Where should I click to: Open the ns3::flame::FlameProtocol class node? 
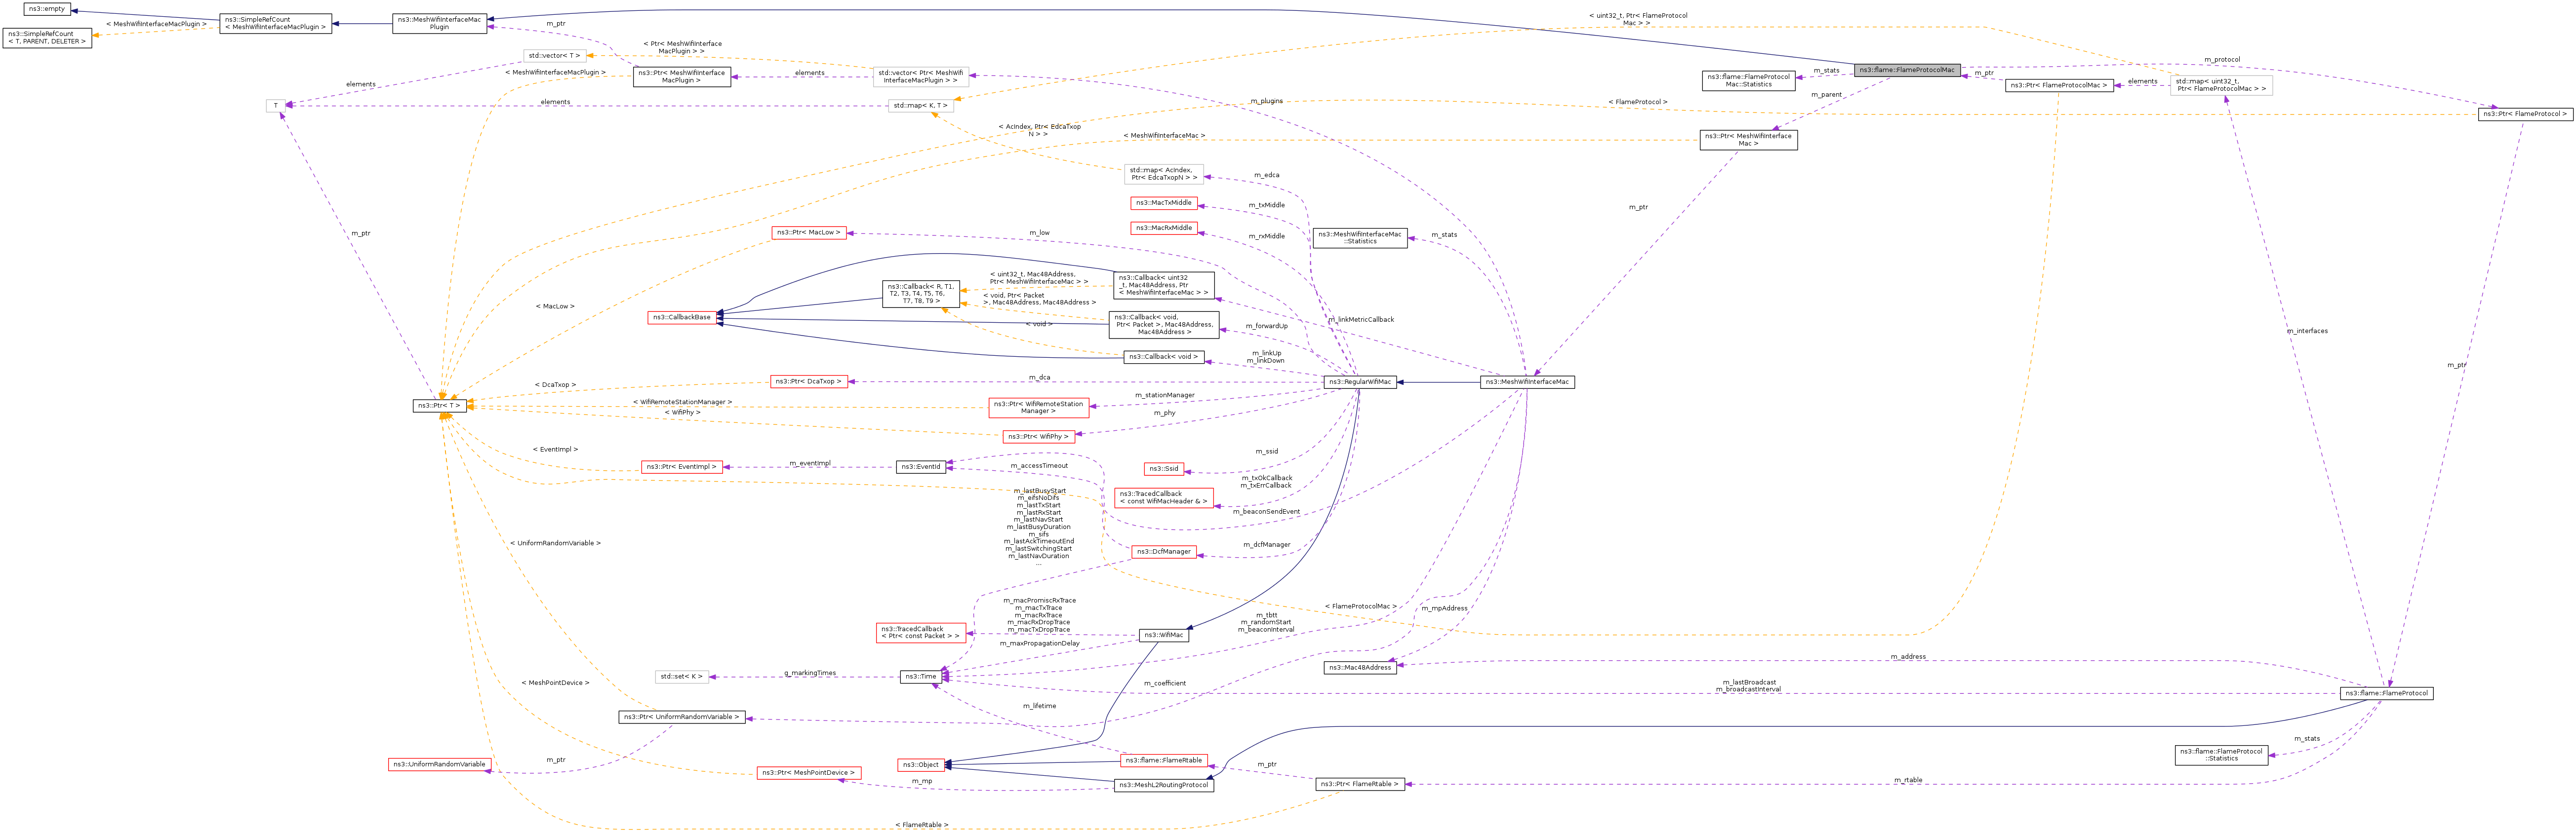coord(2386,692)
